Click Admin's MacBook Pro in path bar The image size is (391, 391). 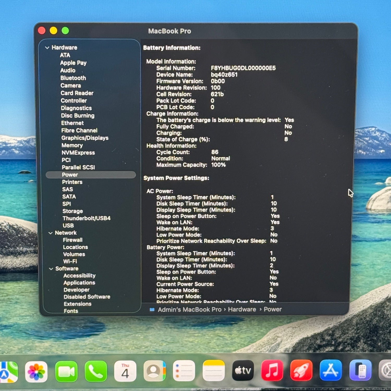click(x=189, y=309)
